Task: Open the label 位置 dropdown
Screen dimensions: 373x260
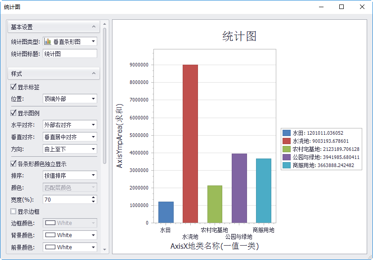Action: point(93,99)
